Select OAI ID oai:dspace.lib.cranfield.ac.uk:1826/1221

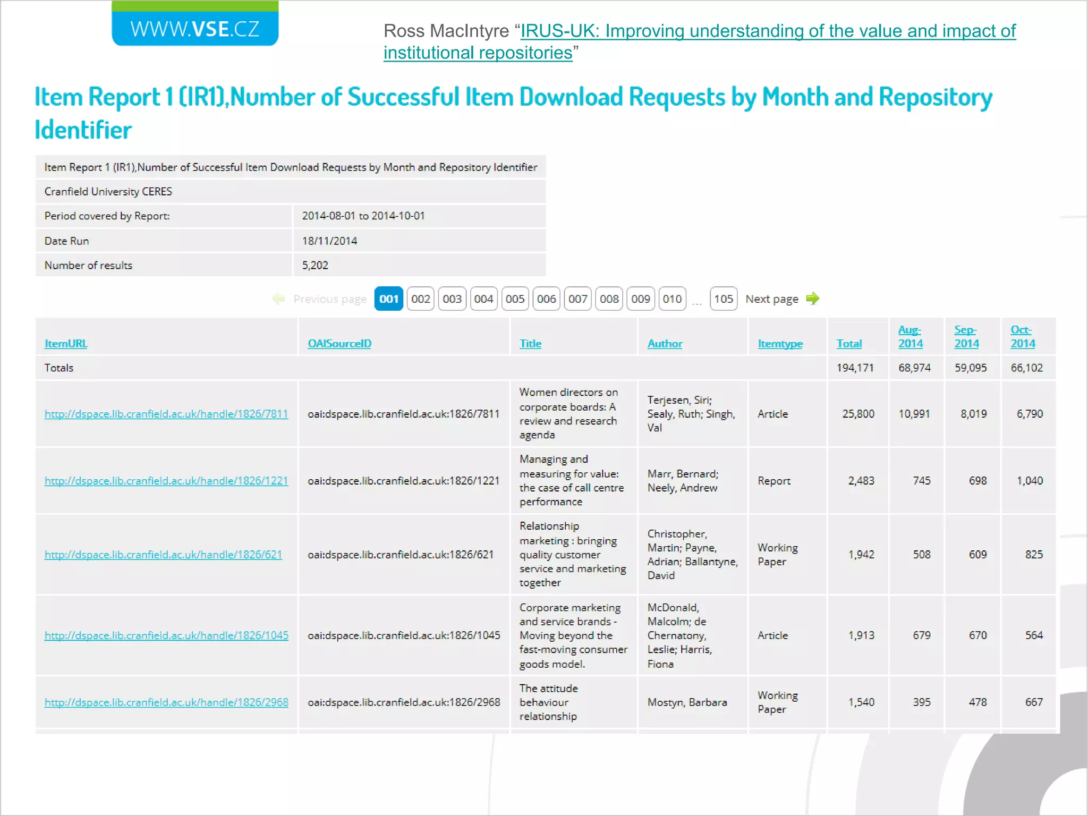404,481
